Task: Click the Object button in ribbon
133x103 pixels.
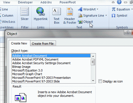Action: click(85, 22)
